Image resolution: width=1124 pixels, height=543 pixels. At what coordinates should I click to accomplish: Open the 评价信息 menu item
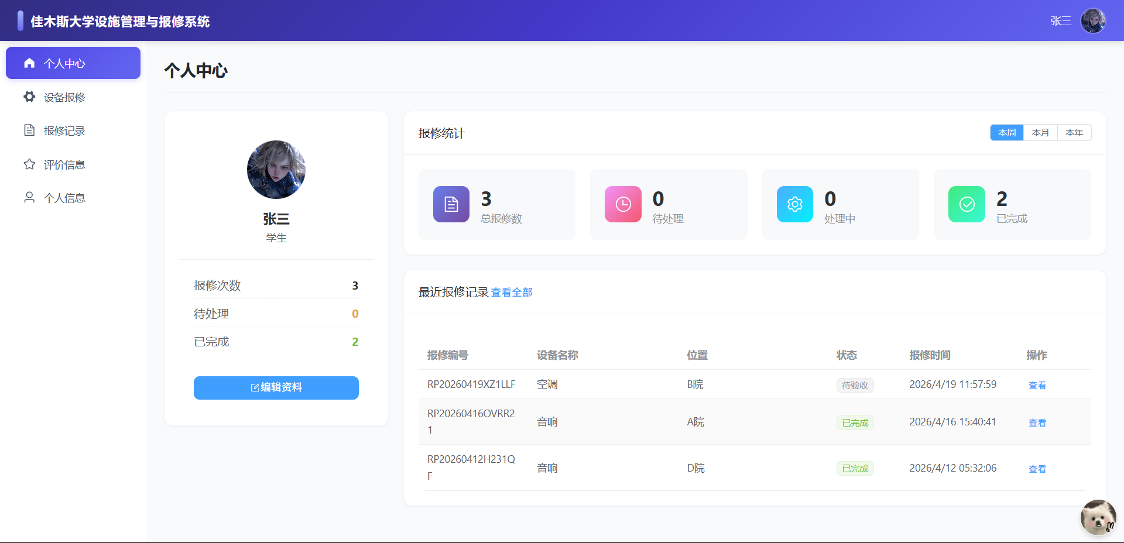[73, 164]
